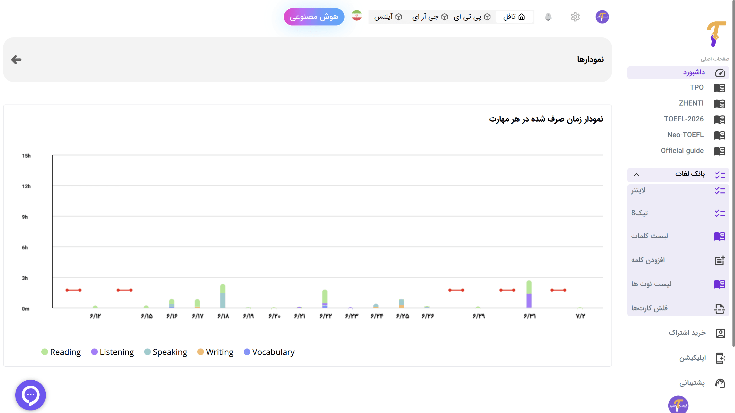The height and width of the screenshot is (413, 735).
Task: Open the افزودن کلمه add-word icon
Action: pos(719,260)
